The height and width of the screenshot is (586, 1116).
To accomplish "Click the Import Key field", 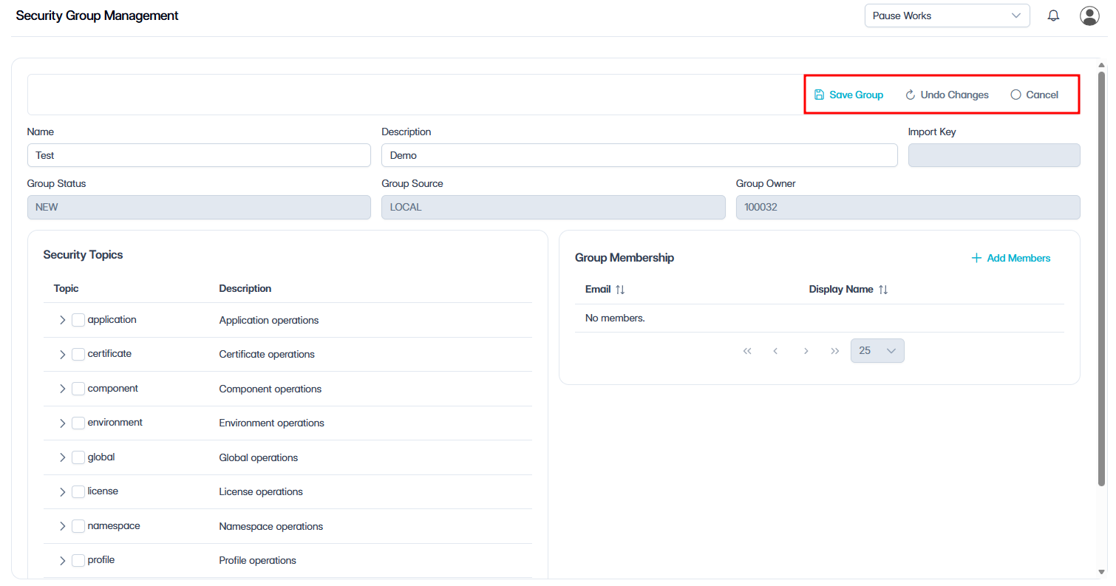I will [x=994, y=155].
